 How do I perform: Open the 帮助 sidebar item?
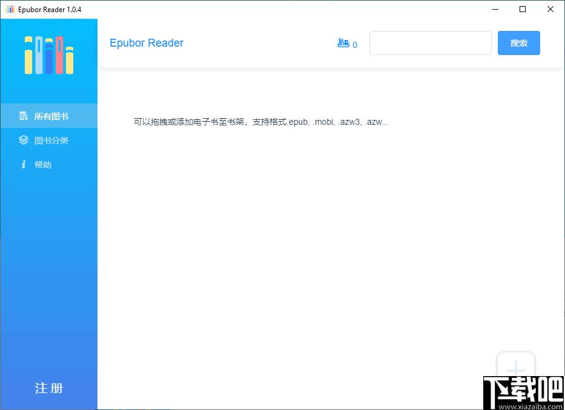[48, 164]
